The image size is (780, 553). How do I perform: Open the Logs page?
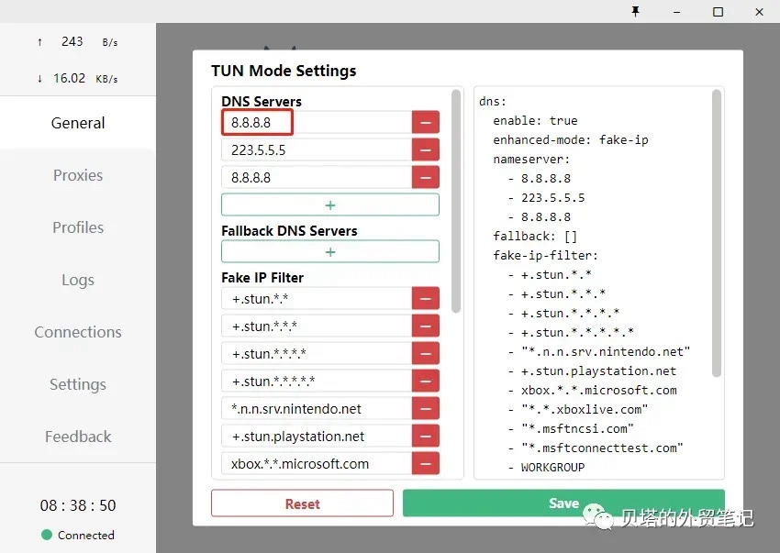click(78, 280)
